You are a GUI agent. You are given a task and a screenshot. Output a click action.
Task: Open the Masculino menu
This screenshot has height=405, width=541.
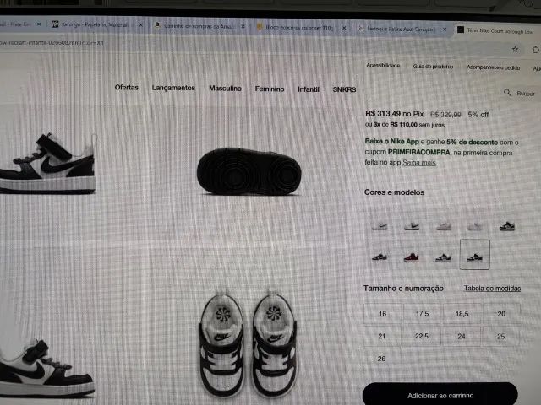226,89
